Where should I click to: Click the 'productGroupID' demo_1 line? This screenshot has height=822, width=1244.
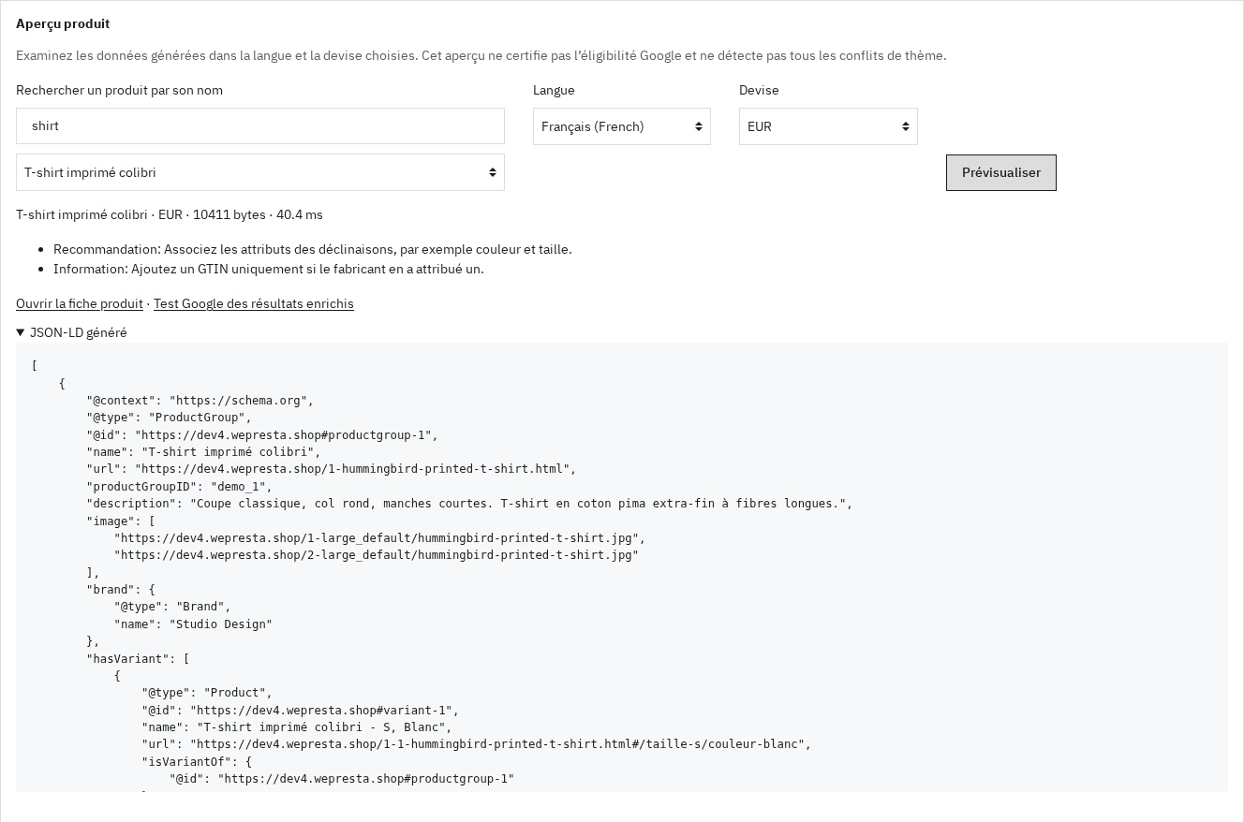click(x=179, y=487)
